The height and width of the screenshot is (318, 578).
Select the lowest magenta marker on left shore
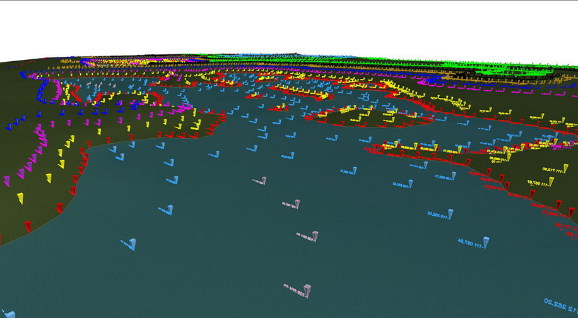(8, 181)
